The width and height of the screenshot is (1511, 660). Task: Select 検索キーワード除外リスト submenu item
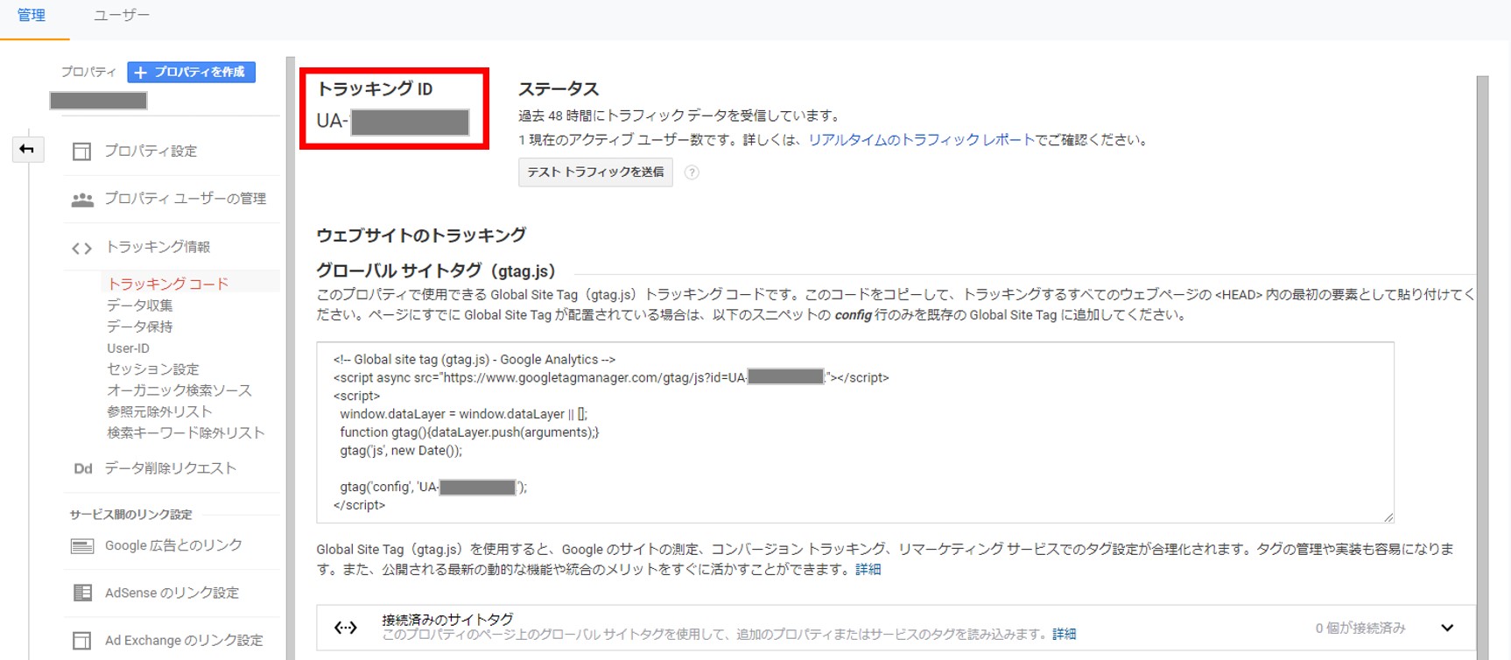[186, 433]
